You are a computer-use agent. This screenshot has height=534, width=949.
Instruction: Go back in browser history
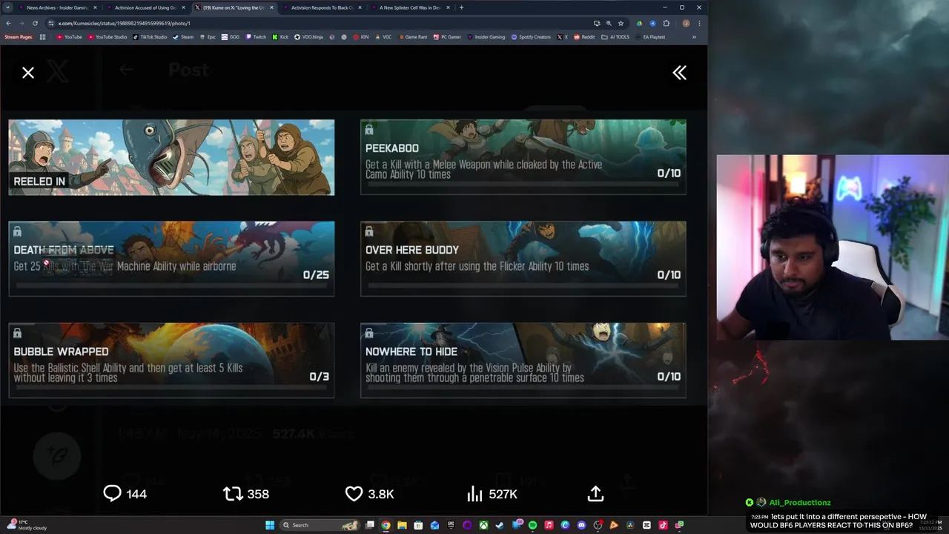click(7, 23)
